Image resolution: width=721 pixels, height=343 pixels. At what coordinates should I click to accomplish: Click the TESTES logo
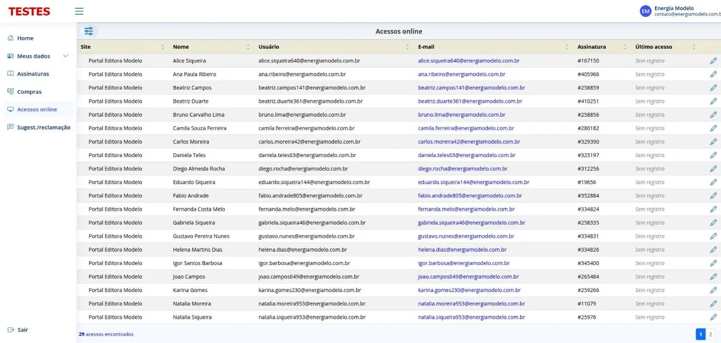pos(29,11)
